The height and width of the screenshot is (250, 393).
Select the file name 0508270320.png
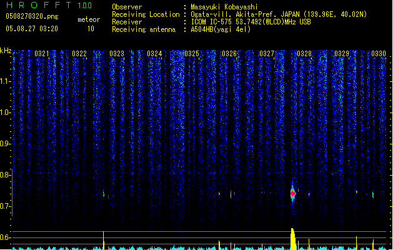(x=32, y=16)
